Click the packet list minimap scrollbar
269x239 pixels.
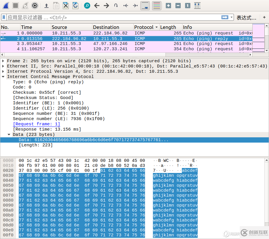coord(258,38)
